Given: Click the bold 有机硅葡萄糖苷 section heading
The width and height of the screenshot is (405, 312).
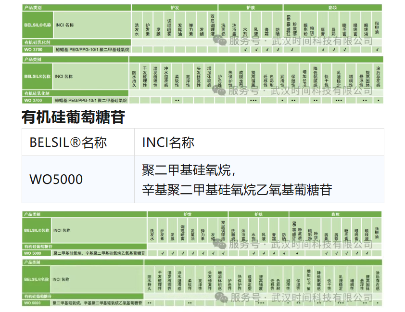Looking at the screenshot, I should 73,117.
